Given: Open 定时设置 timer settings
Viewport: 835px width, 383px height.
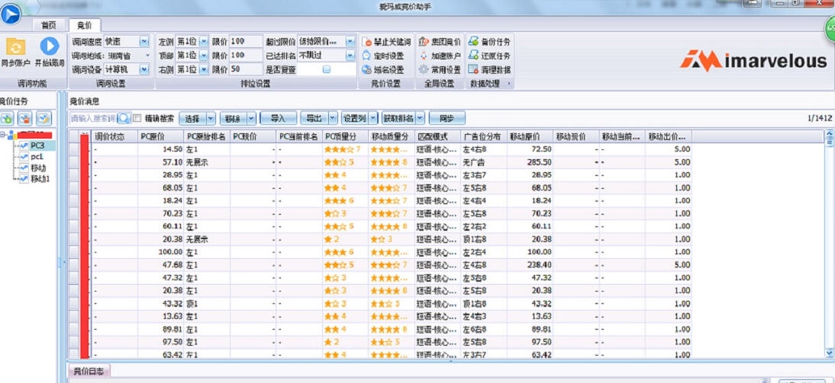Looking at the screenshot, I should [382, 56].
